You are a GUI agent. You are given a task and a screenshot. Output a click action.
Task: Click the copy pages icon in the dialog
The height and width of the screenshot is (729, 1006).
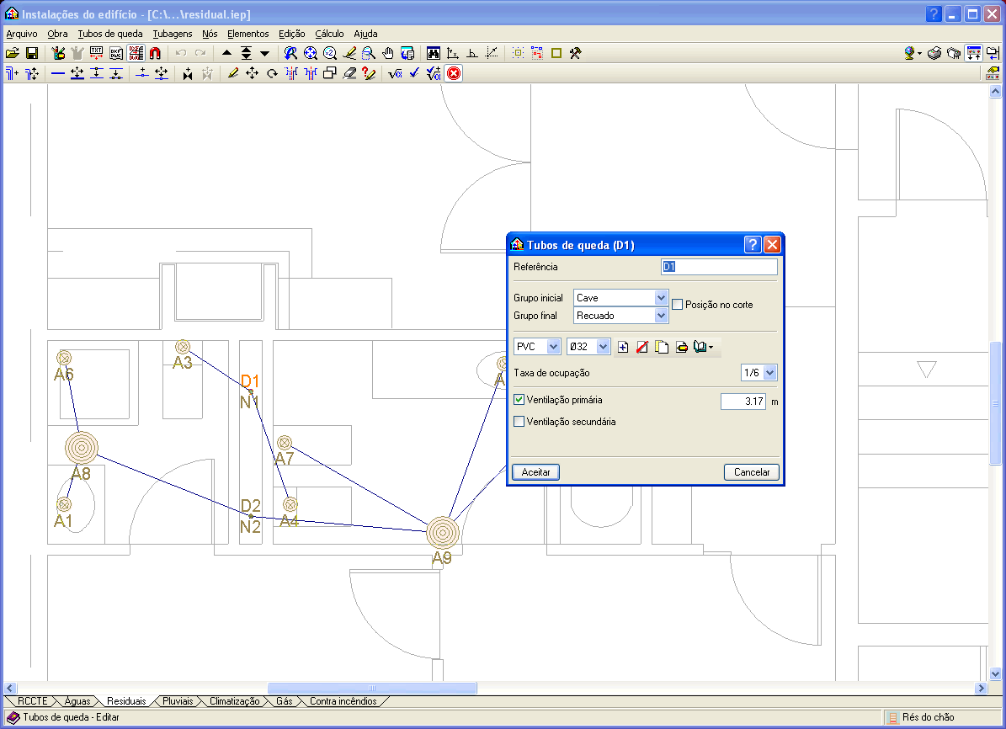pyautogui.click(x=662, y=347)
